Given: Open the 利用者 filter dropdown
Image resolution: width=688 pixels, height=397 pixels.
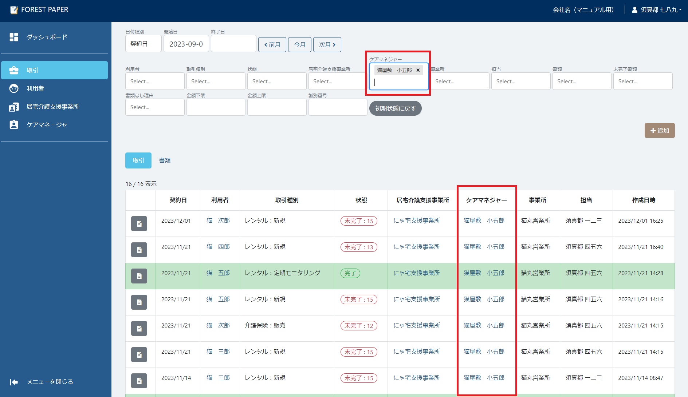Looking at the screenshot, I should click(155, 82).
